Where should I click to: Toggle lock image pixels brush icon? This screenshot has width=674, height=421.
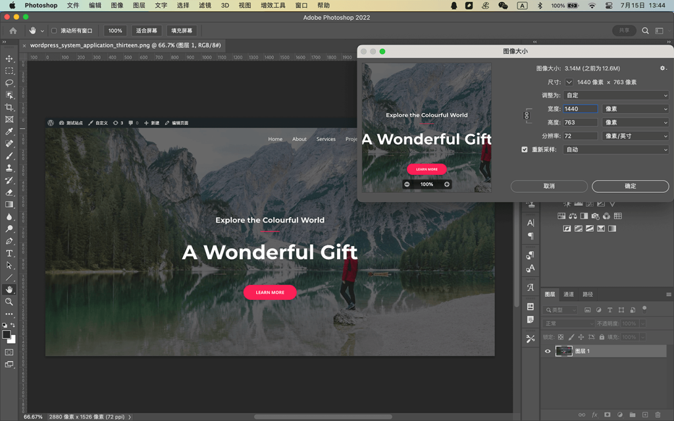coord(571,337)
